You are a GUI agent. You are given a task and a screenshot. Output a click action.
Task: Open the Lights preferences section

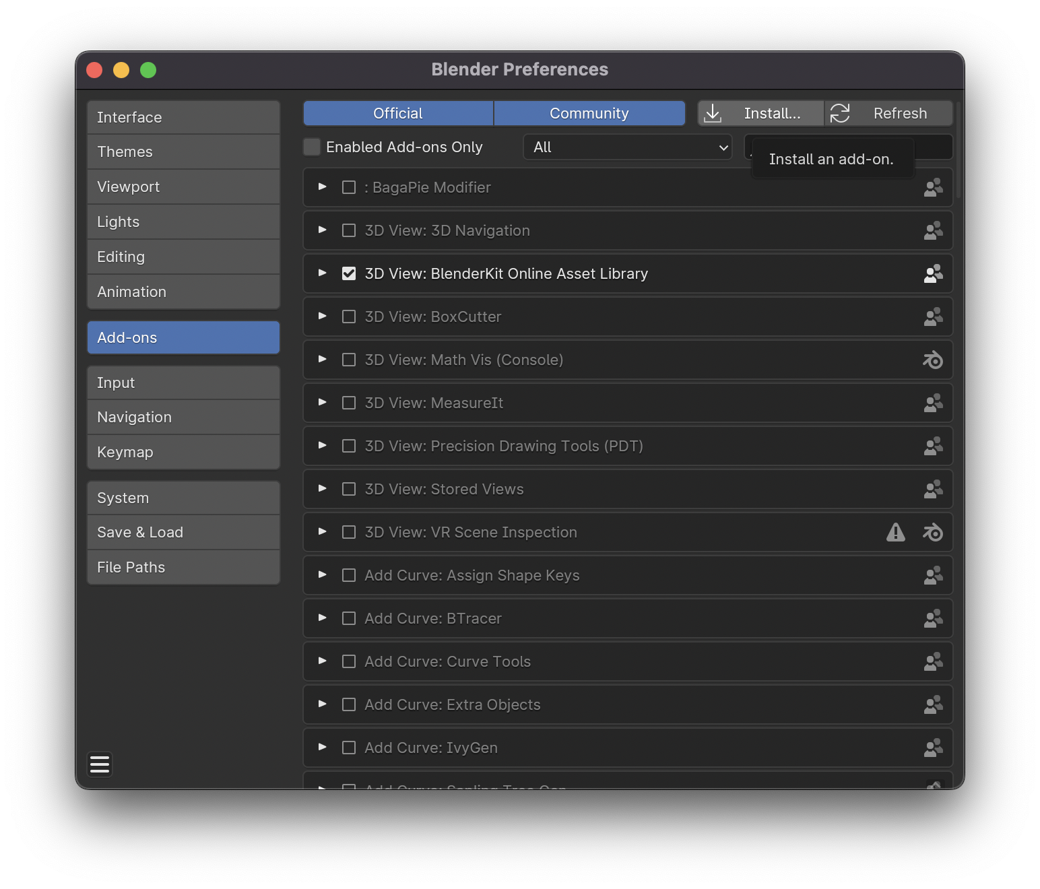(183, 222)
